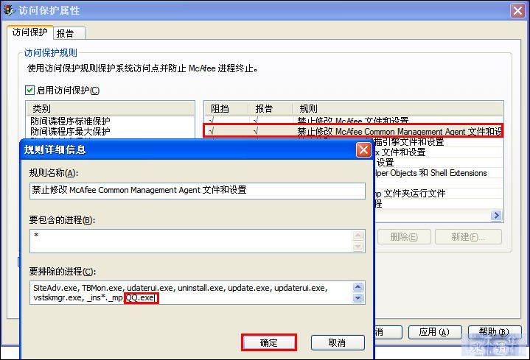
Task: Toggle report checkmark for Common Management Agent rule
Action: pyautogui.click(x=256, y=131)
